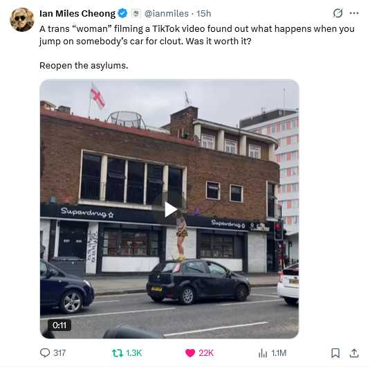Open the Ian Miles Cheong display name

click(x=77, y=13)
